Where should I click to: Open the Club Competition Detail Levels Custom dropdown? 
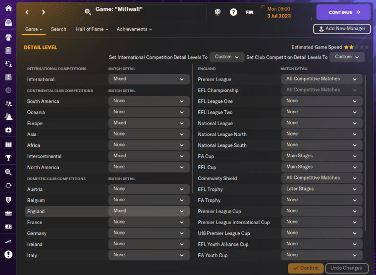pos(347,57)
